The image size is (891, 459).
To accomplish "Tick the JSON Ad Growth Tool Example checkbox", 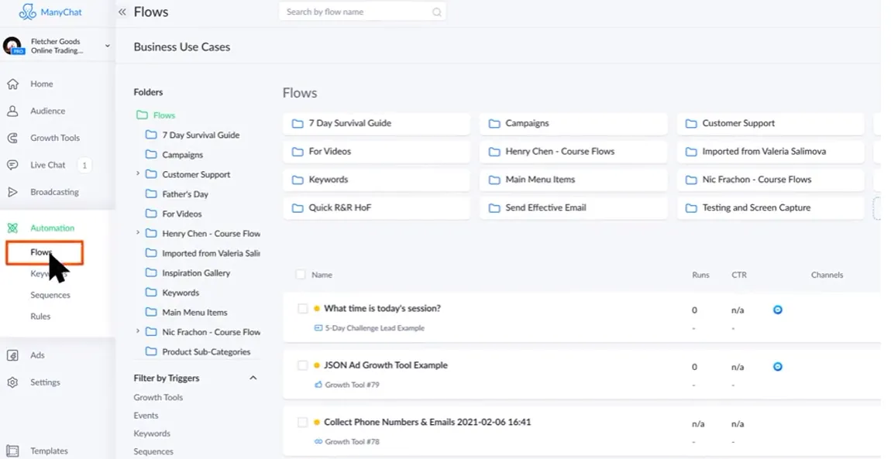I will click(x=302, y=365).
